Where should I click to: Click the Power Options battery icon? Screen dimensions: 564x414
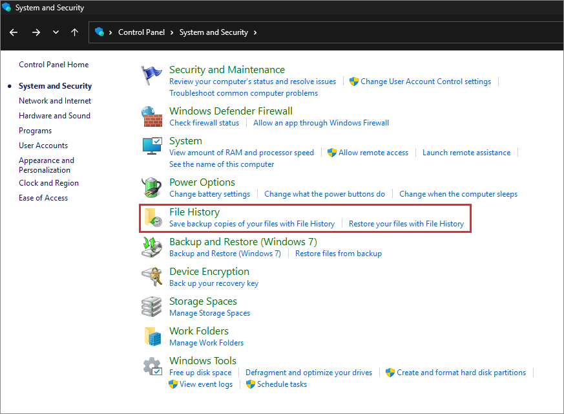point(152,188)
